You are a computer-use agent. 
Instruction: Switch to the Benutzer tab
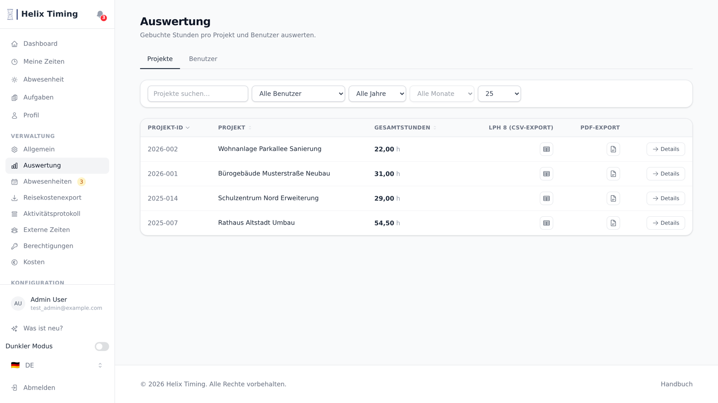click(203, 59)
